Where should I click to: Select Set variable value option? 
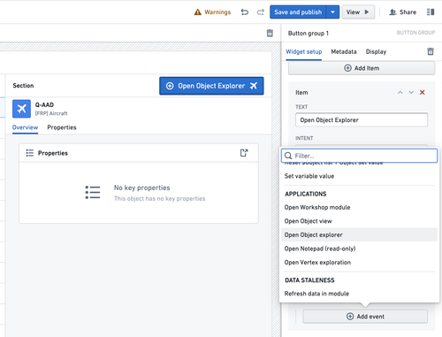[359, 176]
